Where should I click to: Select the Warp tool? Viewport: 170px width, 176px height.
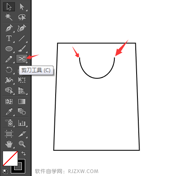point(9,80)
